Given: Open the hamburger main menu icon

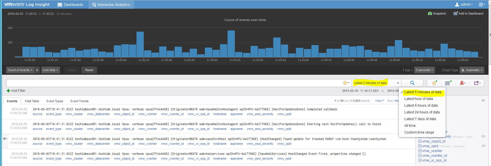Looking at the screenshot, I should pos(482,4).
